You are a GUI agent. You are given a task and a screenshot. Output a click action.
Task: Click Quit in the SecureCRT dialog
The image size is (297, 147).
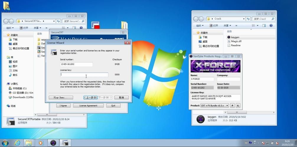(x=113, y=106)
